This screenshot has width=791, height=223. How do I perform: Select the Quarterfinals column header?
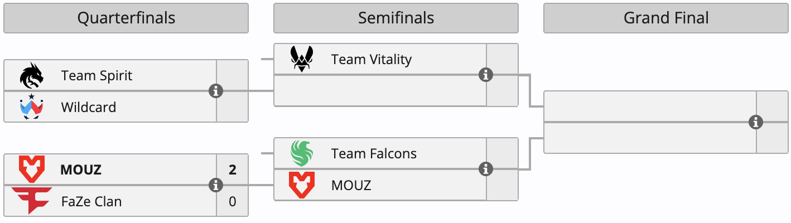(126, 18)
